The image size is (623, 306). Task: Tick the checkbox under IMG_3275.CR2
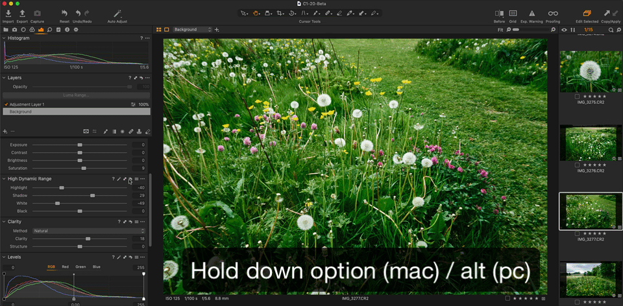pos(577,97)
